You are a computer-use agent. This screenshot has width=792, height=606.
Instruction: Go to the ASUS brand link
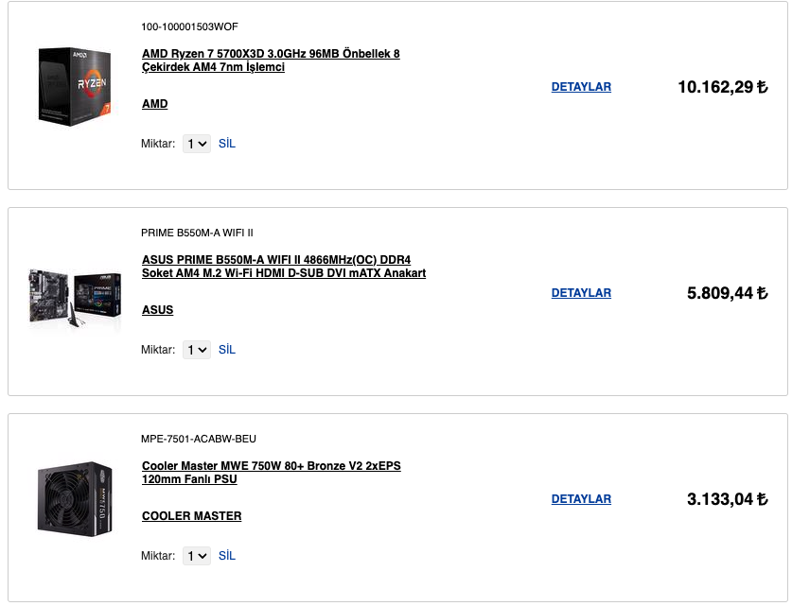(157, 310)
